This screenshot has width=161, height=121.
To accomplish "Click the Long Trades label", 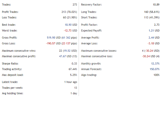I will pos(89,12).
